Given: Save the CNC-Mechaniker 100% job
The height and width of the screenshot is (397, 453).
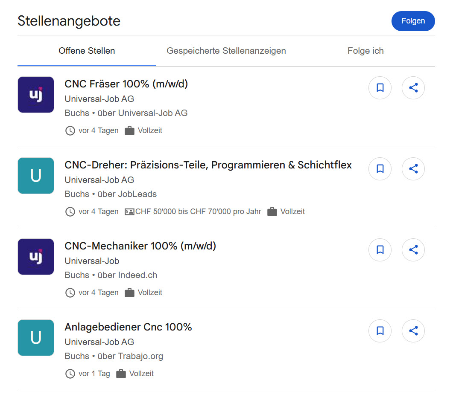Looking at the screenshot, I should [380, 249].
